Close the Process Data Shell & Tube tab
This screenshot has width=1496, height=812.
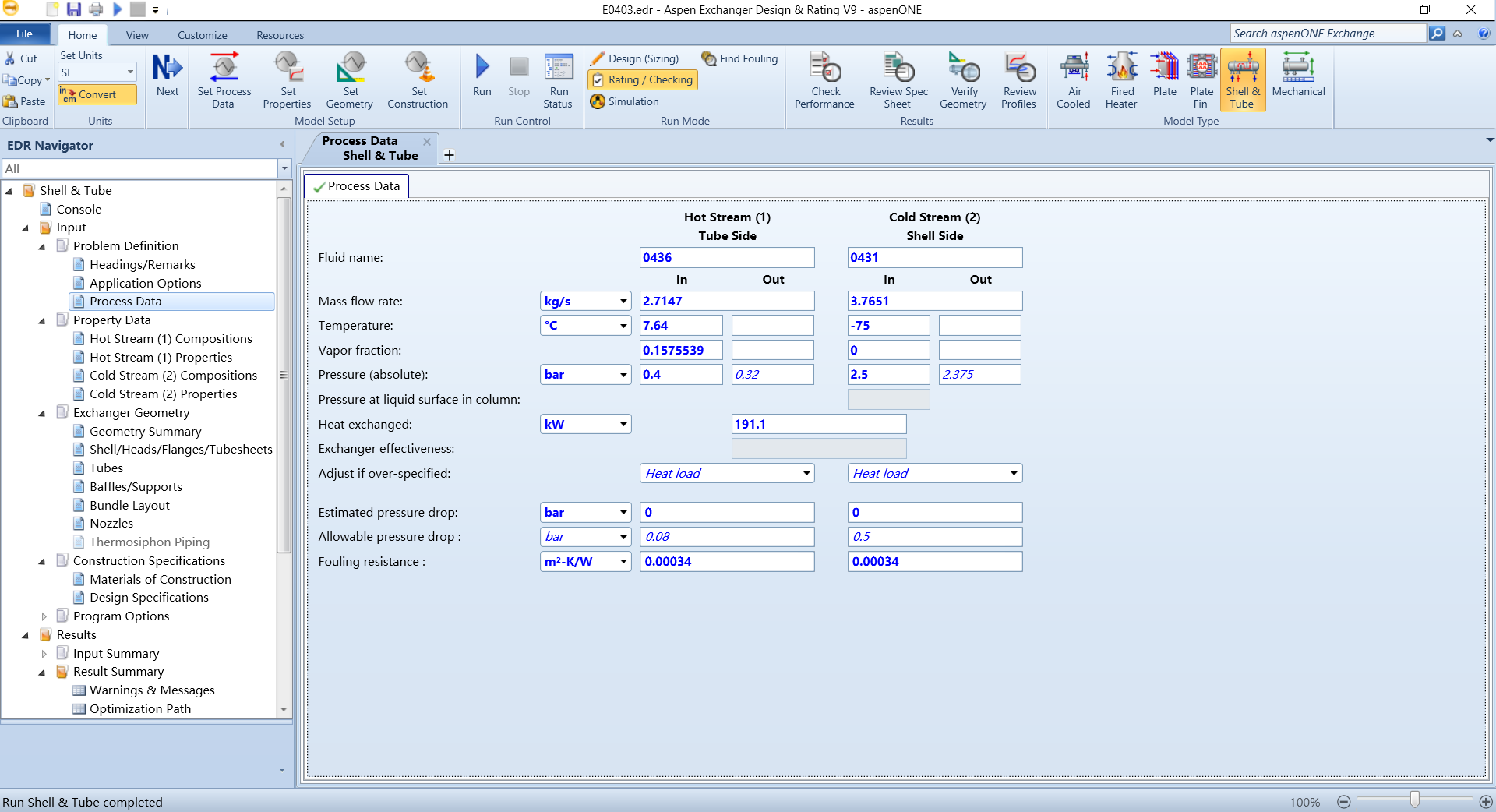coord(427,142)
